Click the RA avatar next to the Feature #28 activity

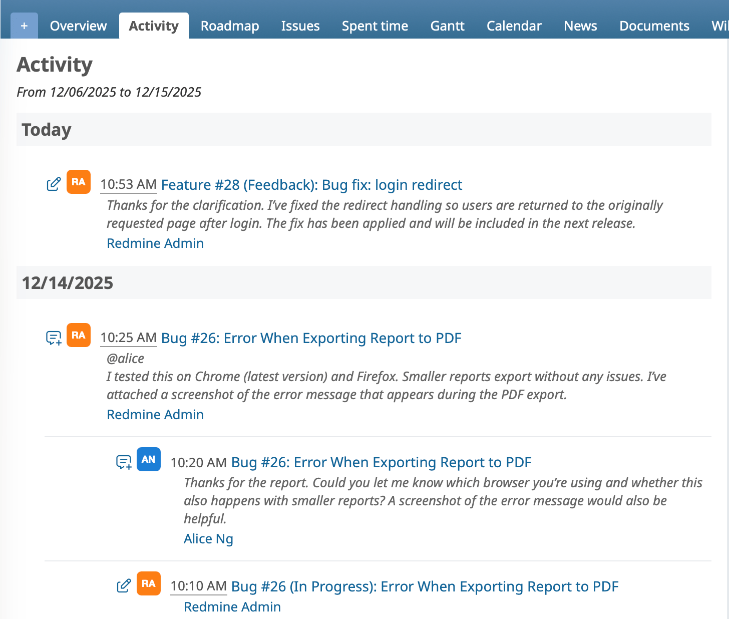coord(78,182)
